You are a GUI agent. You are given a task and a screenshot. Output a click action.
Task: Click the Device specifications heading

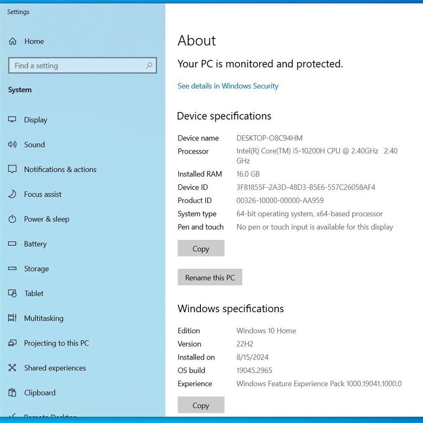[x=224, y=116]
